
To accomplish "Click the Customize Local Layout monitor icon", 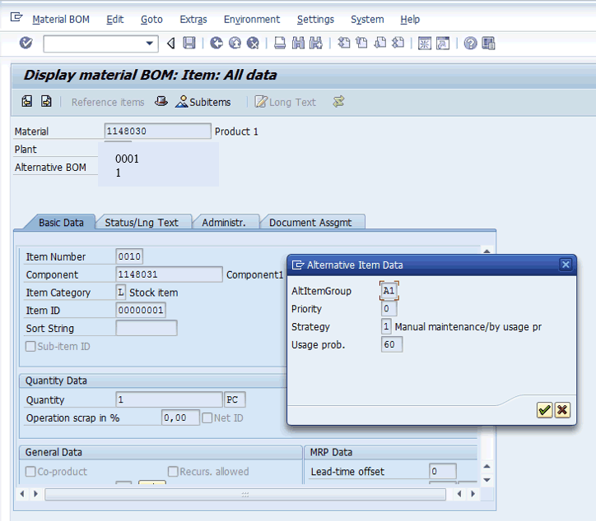I will pos(488,44).
